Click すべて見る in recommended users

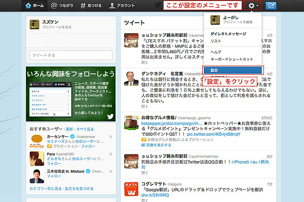click(x=85, y=129)
